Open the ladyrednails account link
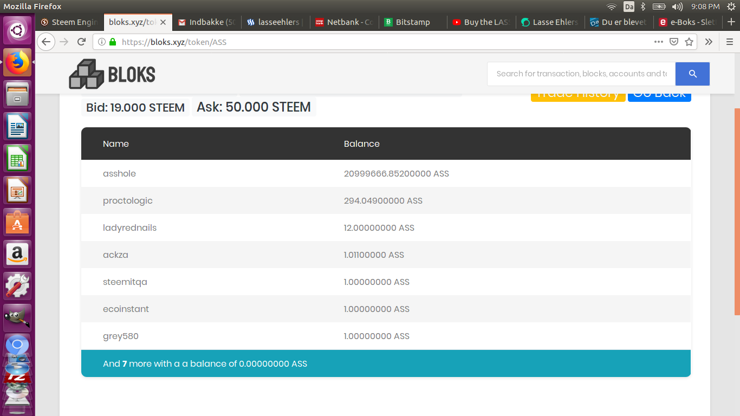Viewport: 740px width, 416px height. point(129,227)
